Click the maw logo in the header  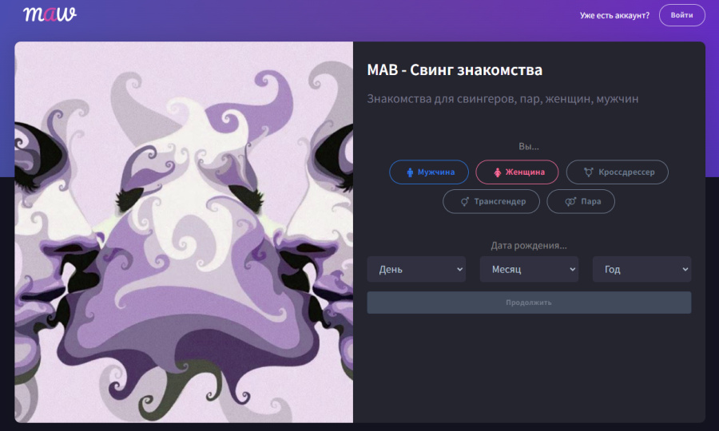(x=50, y=14)
